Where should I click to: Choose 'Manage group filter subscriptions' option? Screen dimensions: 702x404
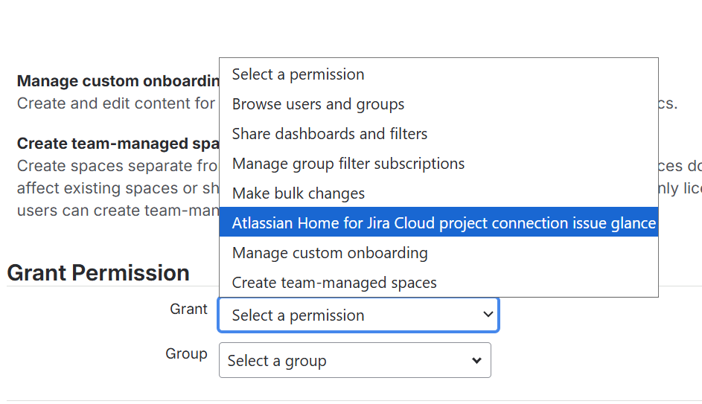point(348,164)
